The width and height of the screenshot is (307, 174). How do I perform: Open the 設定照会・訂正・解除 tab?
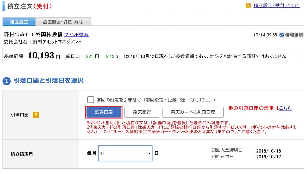(x=63, y=21)
